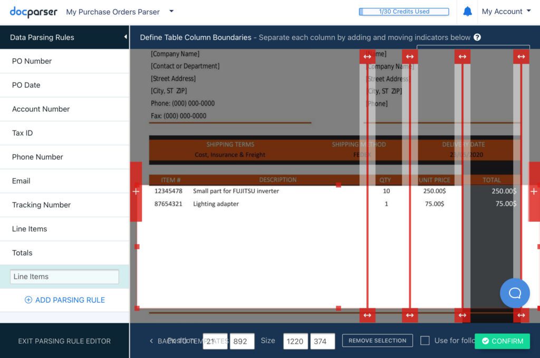Click the selection's bottom-left corner handle
Viewport: 540px width, 358px height.
pyautogui.click(x=137, y=309)
